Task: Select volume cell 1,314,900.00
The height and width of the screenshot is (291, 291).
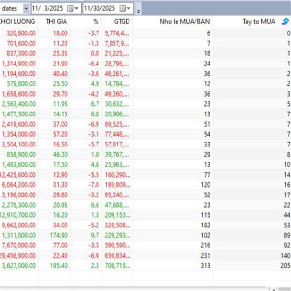Action: coord(19,64)
